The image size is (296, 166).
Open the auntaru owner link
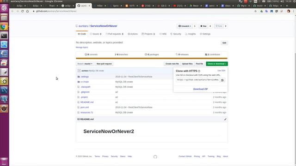coord(83,26)
